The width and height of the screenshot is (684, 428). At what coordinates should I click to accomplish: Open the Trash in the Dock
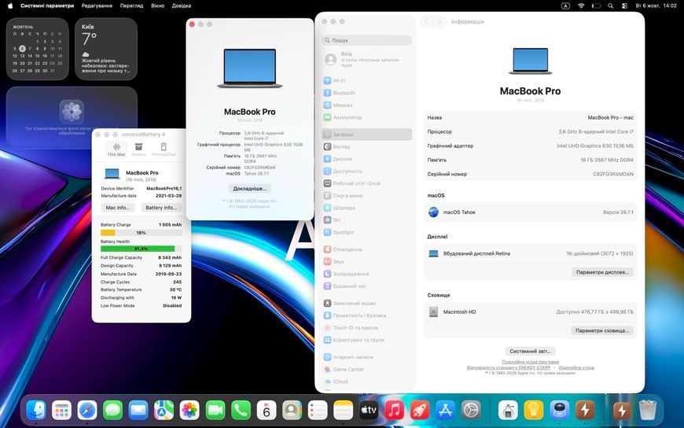tap(648, 411)
